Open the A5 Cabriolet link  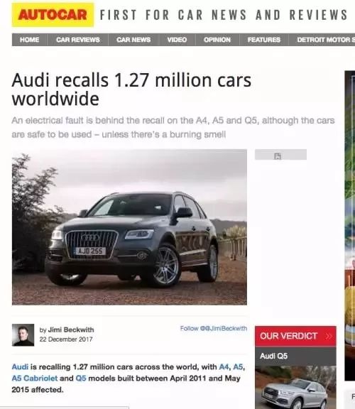[x=34, y=378]
